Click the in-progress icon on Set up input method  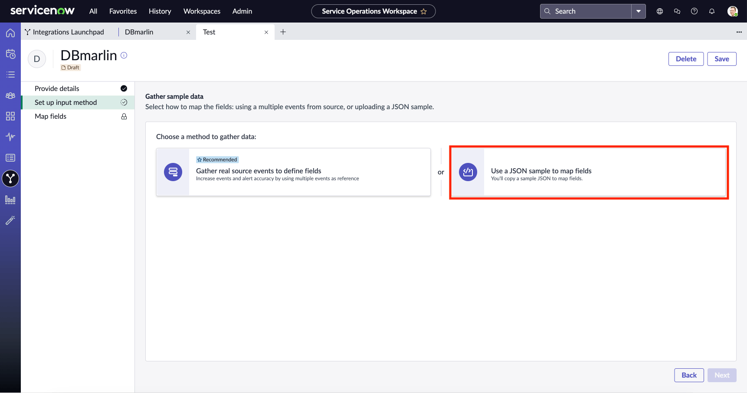[124, 102]
